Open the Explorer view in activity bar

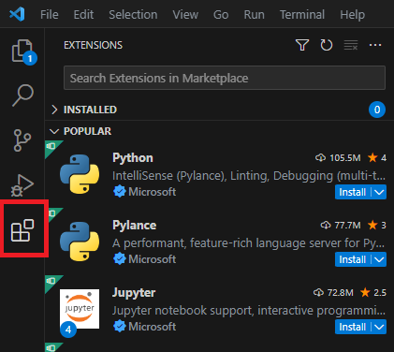coord(22,51)
